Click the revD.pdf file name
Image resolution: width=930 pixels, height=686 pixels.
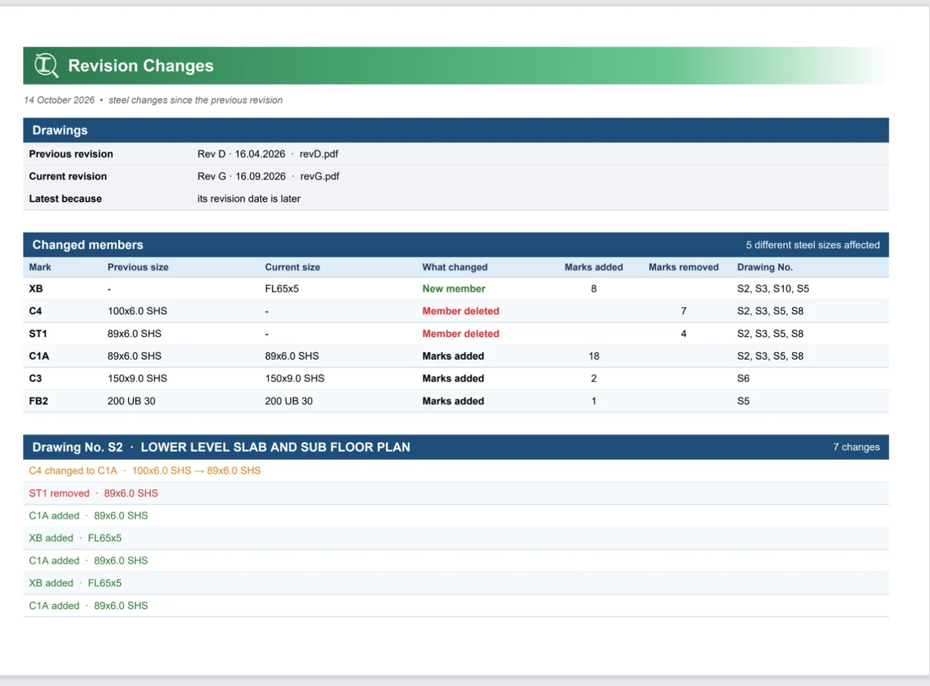318,154
